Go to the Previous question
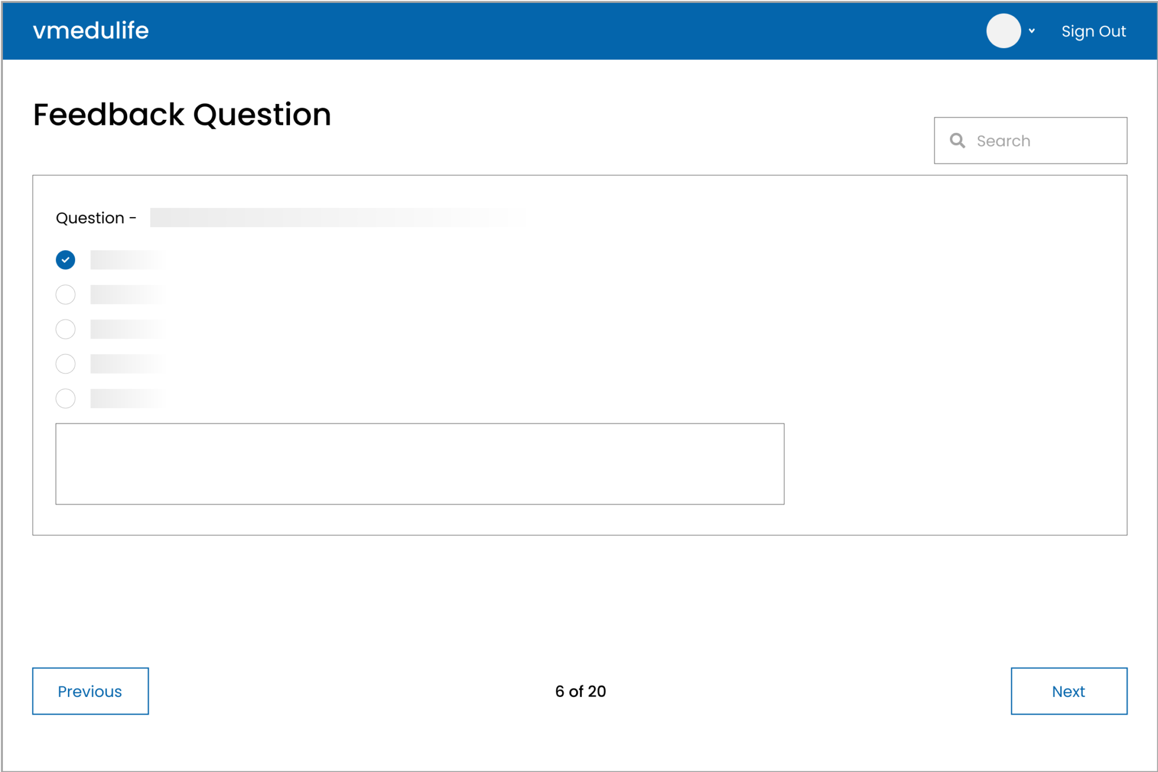This screenshot has height=772, width=1158. (90, 691)
